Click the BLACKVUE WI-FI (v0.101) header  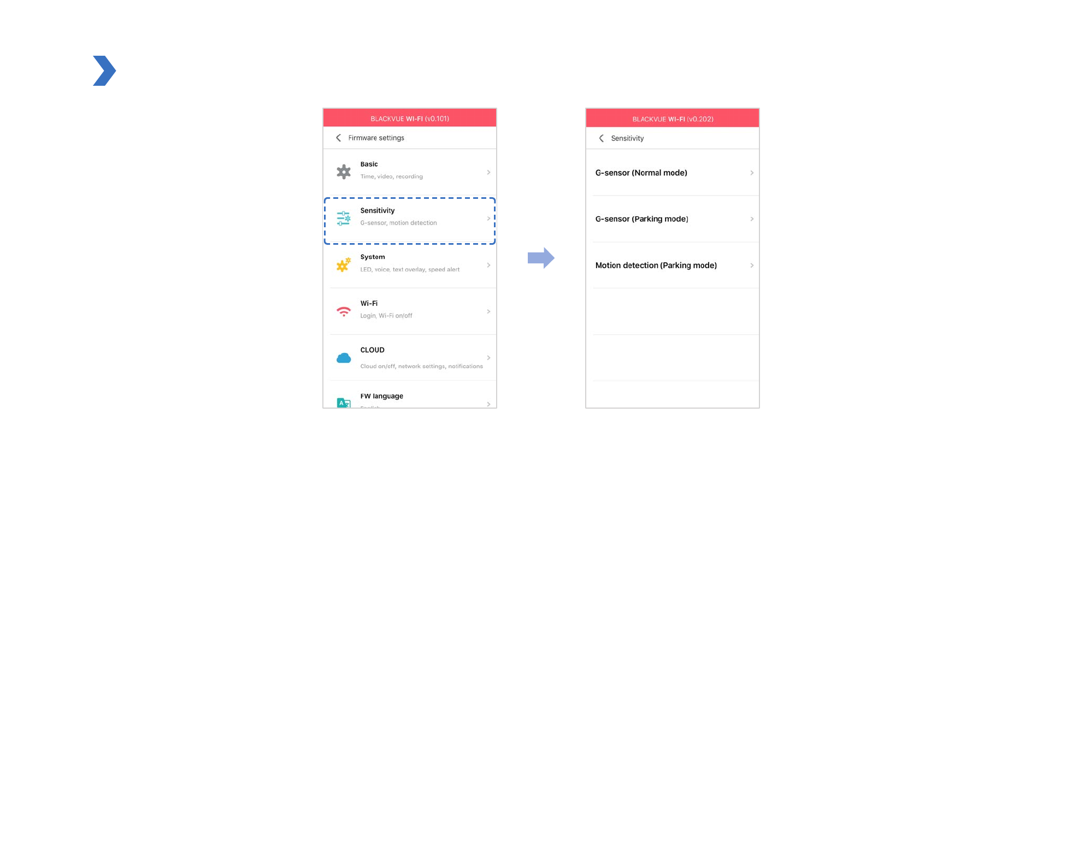tap(410, 119)
